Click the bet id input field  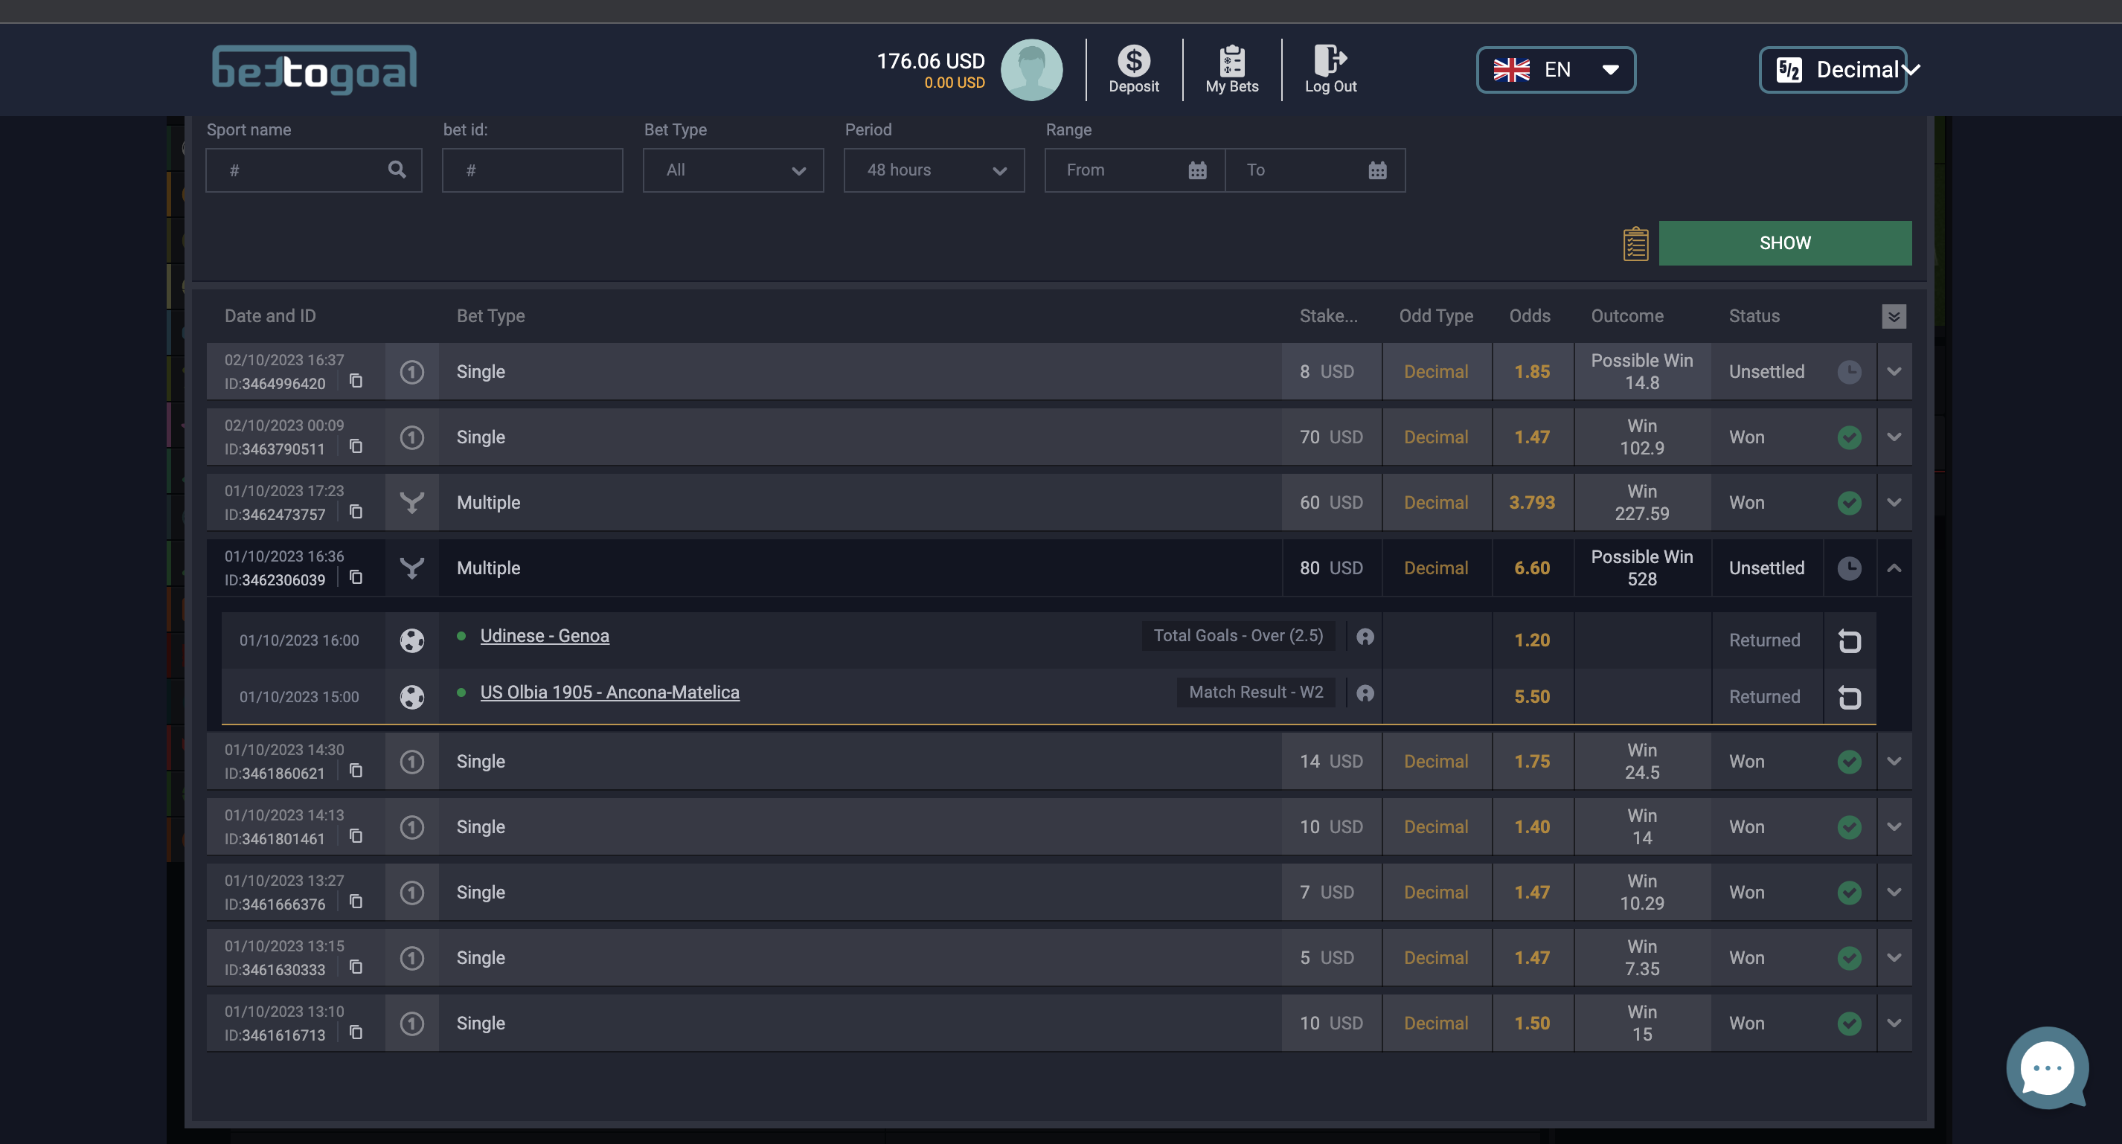[x=532, y=170]
